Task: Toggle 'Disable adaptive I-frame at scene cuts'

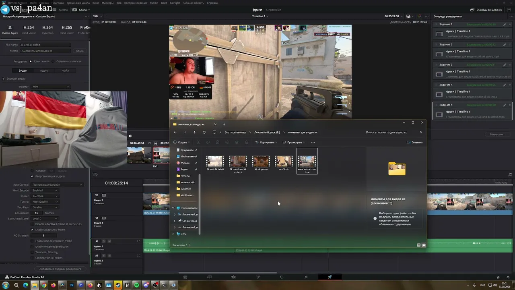Action: [x=32, y=224]
